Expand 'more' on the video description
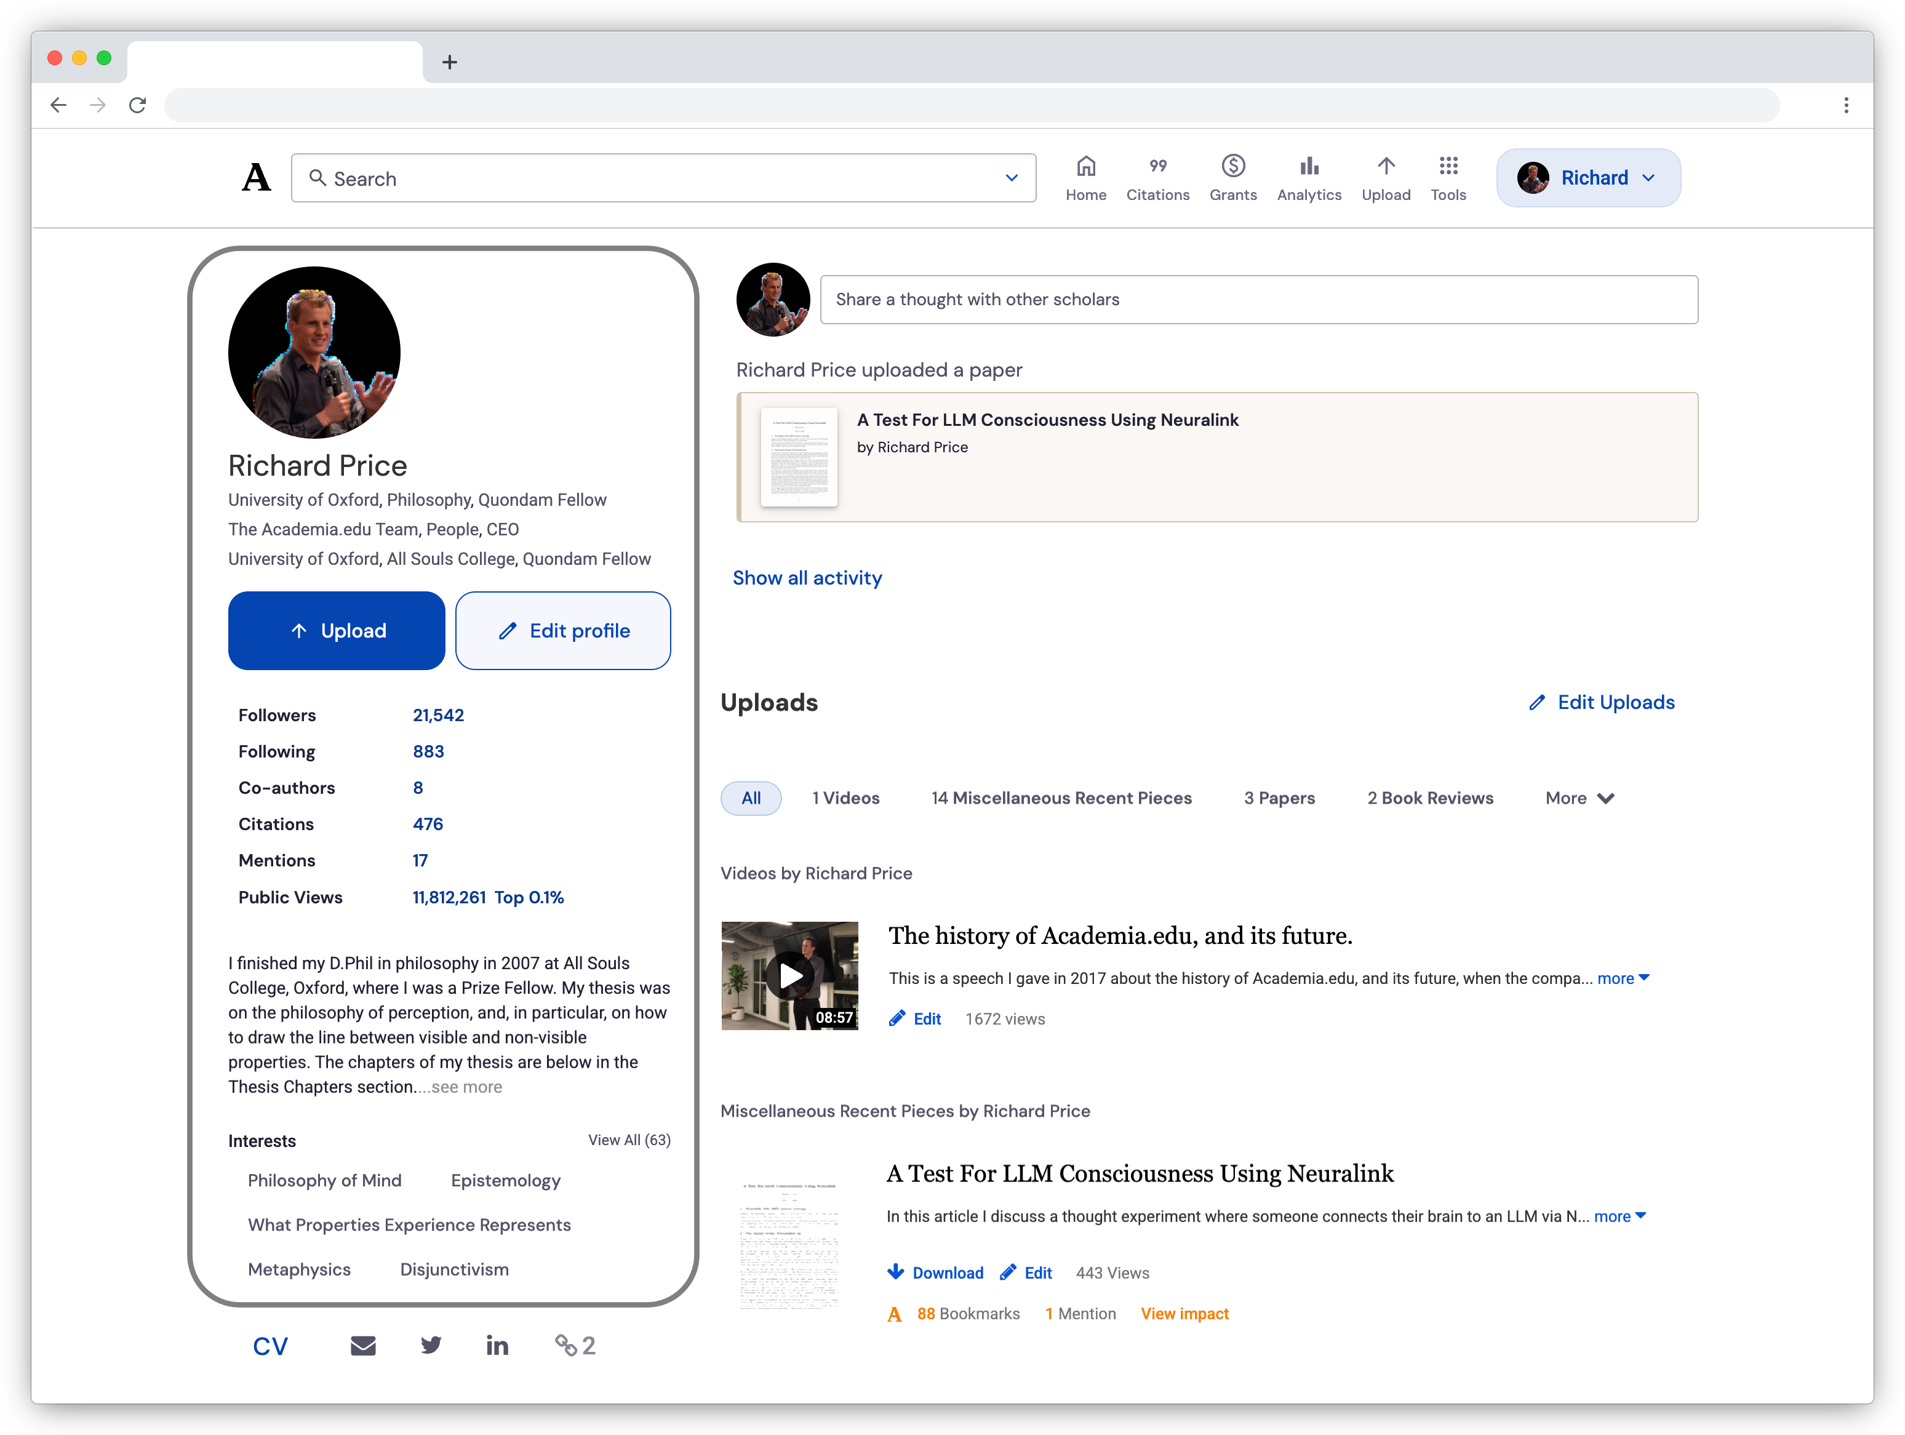This screenshot has height=1435, width=1905. [1623, 978]
